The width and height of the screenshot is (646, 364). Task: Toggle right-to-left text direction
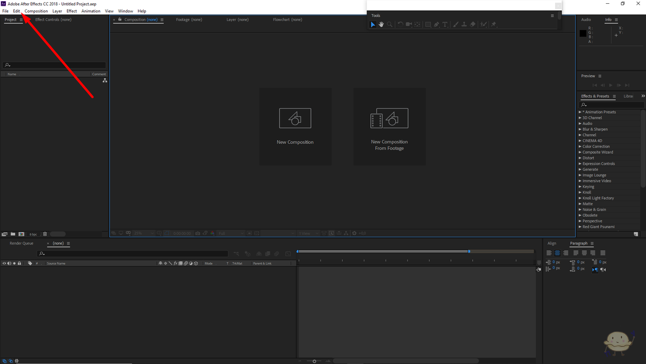pos(603,269)
